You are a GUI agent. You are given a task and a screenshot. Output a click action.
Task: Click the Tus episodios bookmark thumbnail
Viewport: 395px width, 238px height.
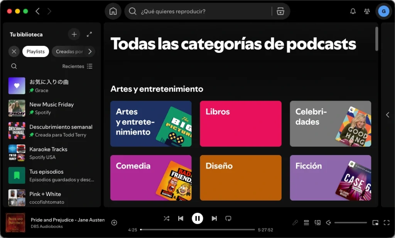(x=17, y=175)
